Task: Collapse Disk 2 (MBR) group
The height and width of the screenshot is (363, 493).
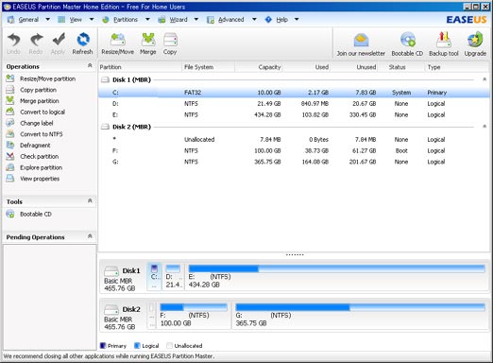Action: click(x=484, y=127)
